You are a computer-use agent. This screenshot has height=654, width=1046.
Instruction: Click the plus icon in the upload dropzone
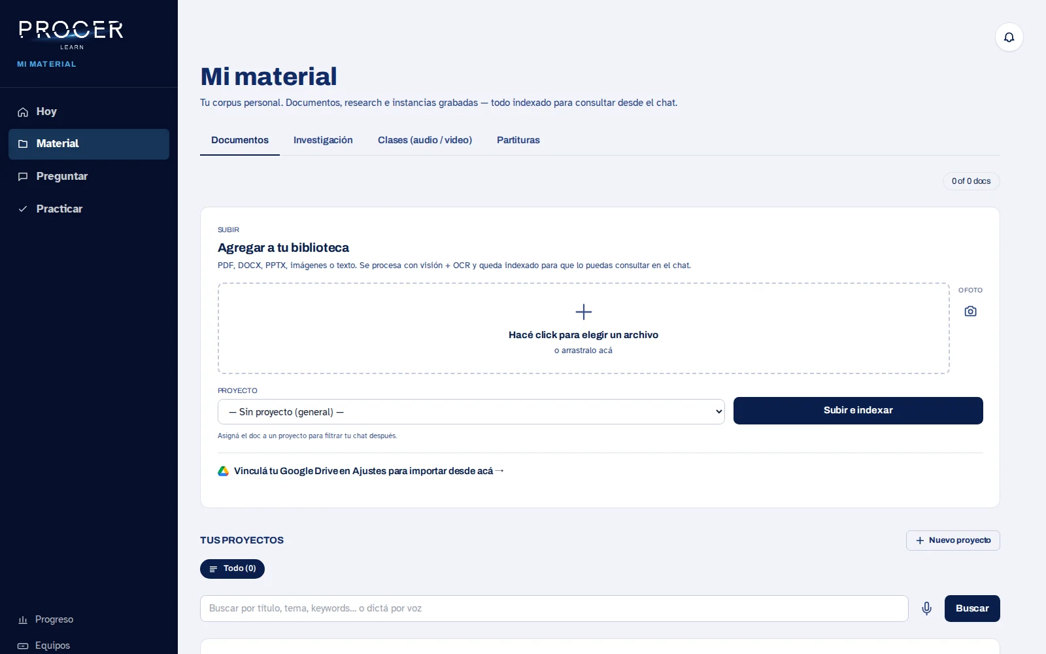(583, 311)
